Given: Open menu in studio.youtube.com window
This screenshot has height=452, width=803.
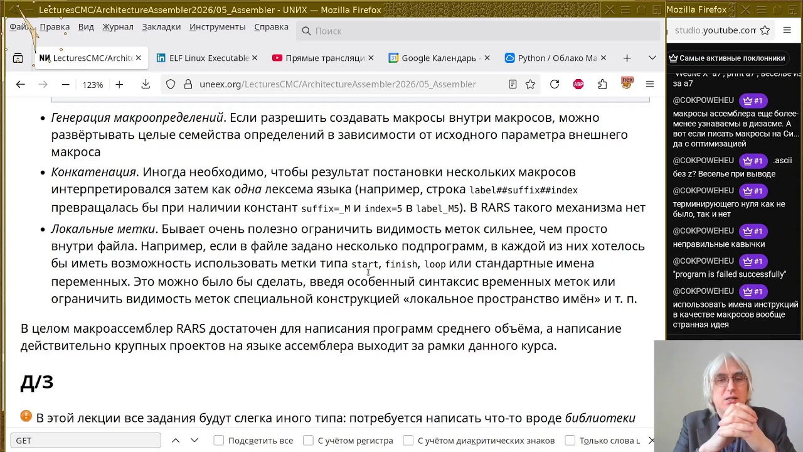Looking at the screenshot, I should coord(787,30).
